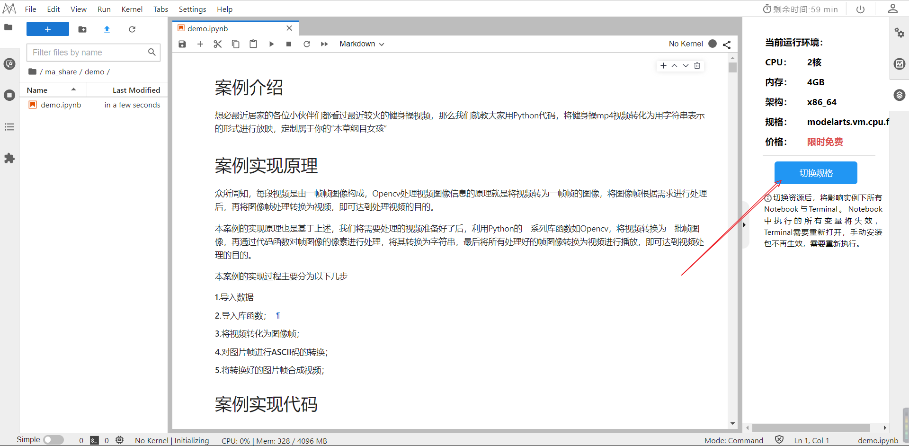Open the Edit menu
The width and height of the screenshot is (909, 446).
(x=53, y=9)
